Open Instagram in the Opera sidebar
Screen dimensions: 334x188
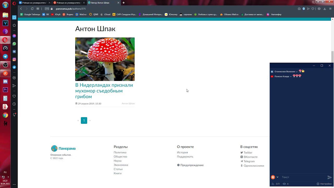[x=14, y=59]
